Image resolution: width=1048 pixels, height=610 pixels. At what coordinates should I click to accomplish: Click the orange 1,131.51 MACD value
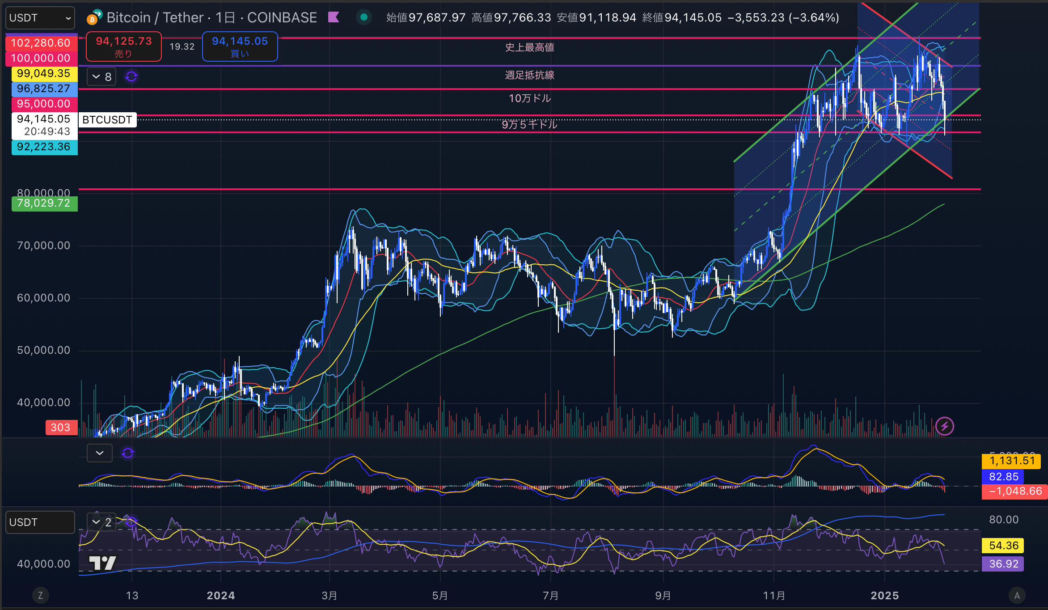[x=1012, y=461]
